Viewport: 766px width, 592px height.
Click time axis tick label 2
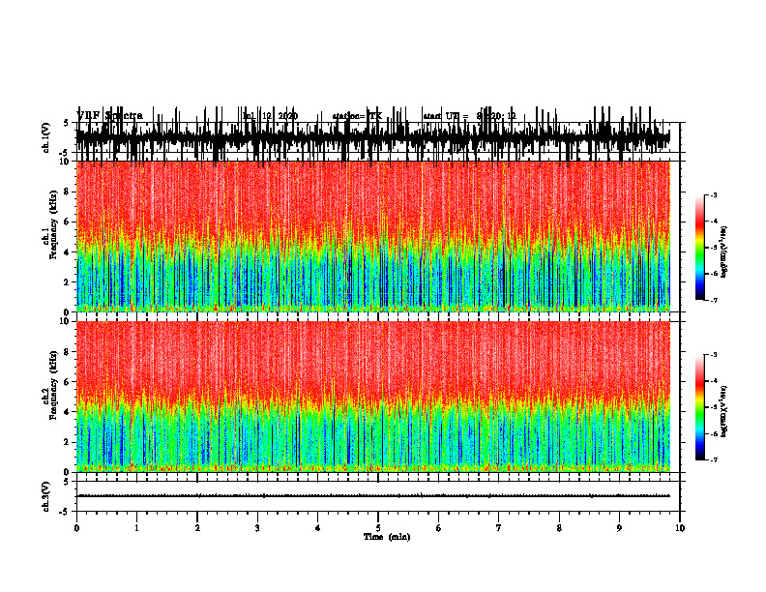point(197,528)
